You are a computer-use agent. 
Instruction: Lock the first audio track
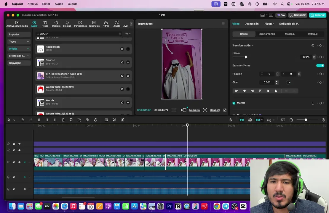point(14,177)
